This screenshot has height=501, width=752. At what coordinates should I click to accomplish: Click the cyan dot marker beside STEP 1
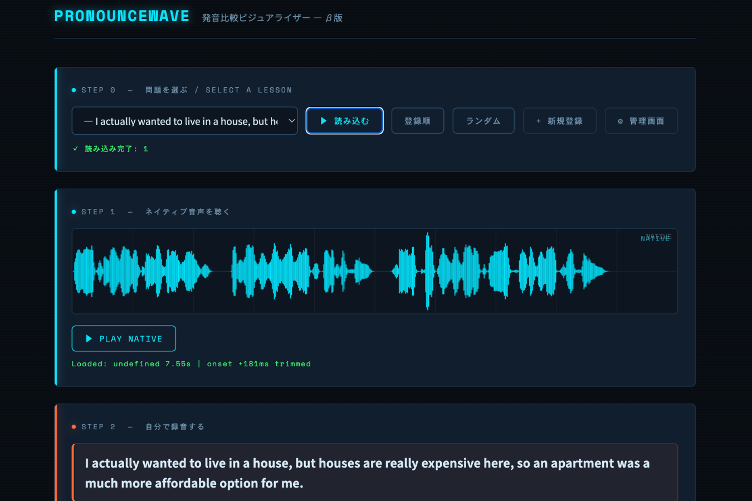coord(73,212)
